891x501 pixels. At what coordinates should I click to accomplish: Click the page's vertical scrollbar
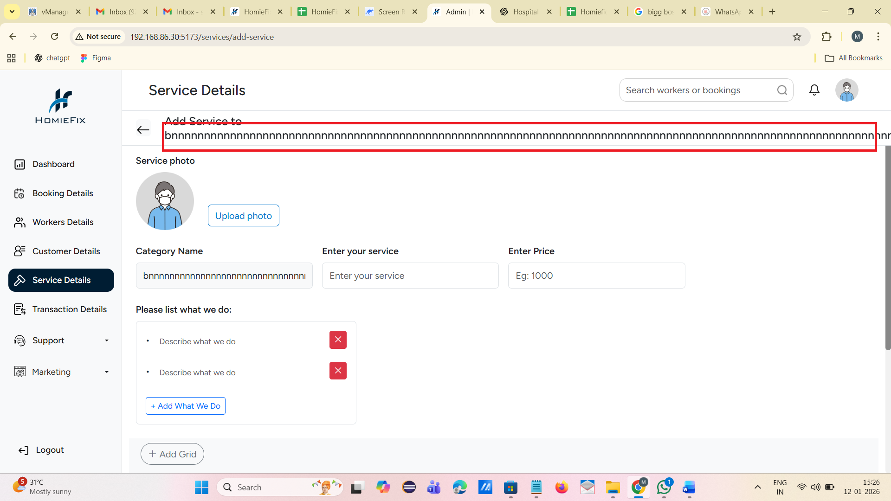point(888,248)
